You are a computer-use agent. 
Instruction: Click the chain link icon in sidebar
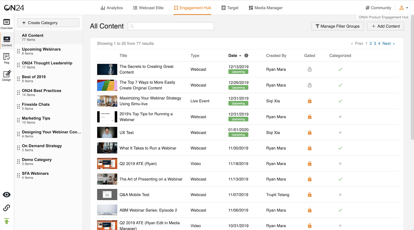(7, 208)
